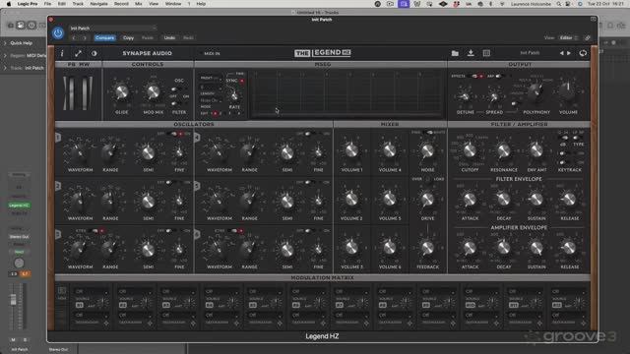Click previous setting arrow under Init Patch

[x=74, y=37]
